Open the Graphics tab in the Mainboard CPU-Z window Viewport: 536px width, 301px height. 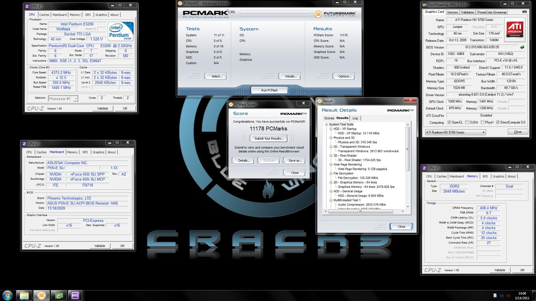tap(98, 152)
